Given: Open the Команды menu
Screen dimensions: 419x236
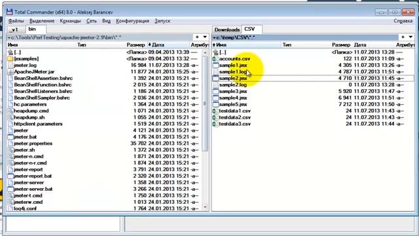Looking at the screenshot, I should pyautogui.click(x=70, y=21).
